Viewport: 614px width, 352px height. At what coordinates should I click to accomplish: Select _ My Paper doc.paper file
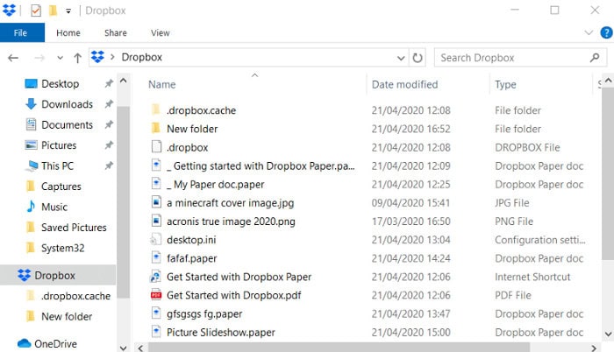click(216, 184)
